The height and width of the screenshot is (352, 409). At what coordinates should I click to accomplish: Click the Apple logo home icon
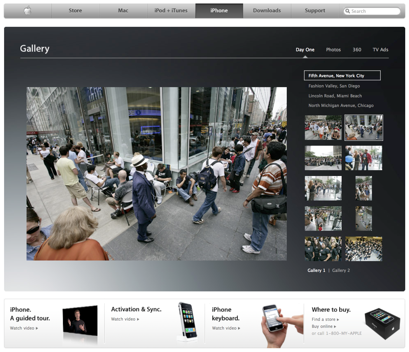(28, 11)
